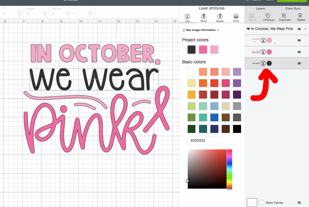Choose royal blue basic color swatch
309x207 pixels.
(214, 117)
